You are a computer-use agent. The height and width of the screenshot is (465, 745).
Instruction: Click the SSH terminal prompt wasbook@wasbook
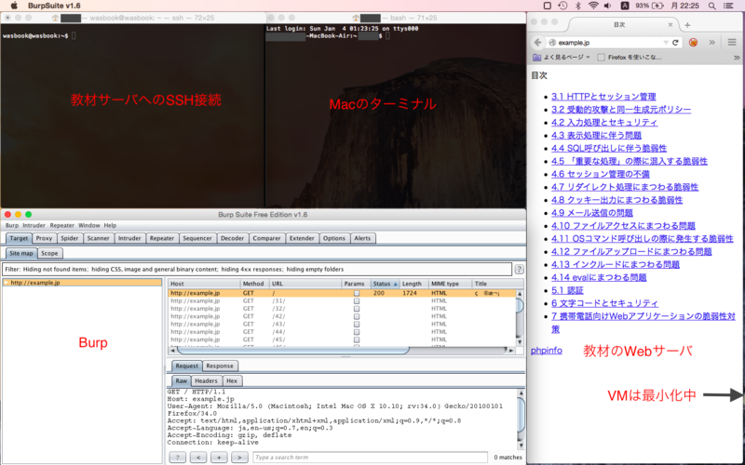coord(35,35)
